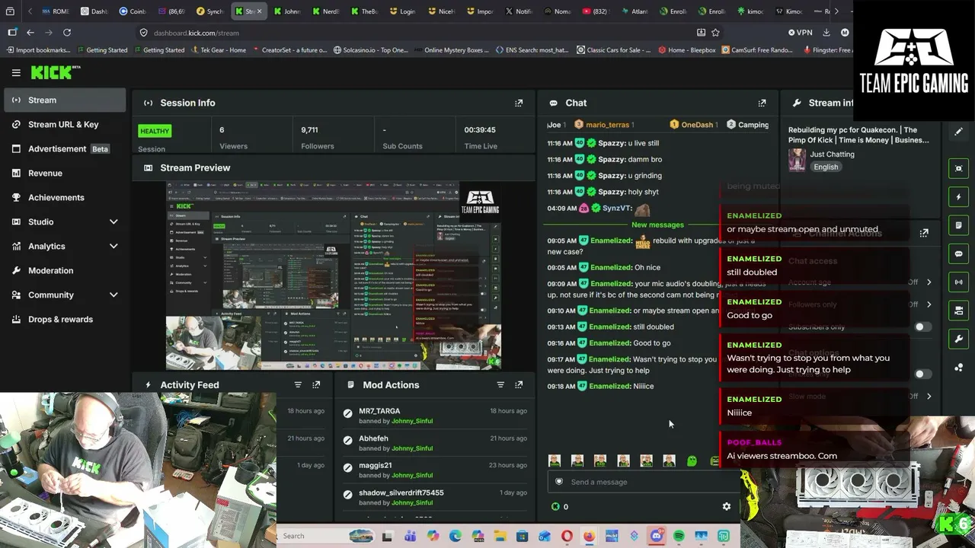Click the 00:39:45 time live value
Image resolution: width=975 pixels, height=548 pixels.
480,130
